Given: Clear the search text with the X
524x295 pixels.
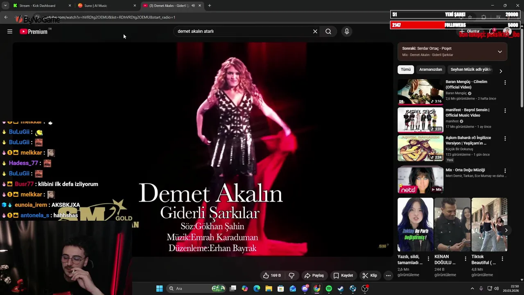Looking at the screenshot, I should pyautogui.click(x=315, y=32).
